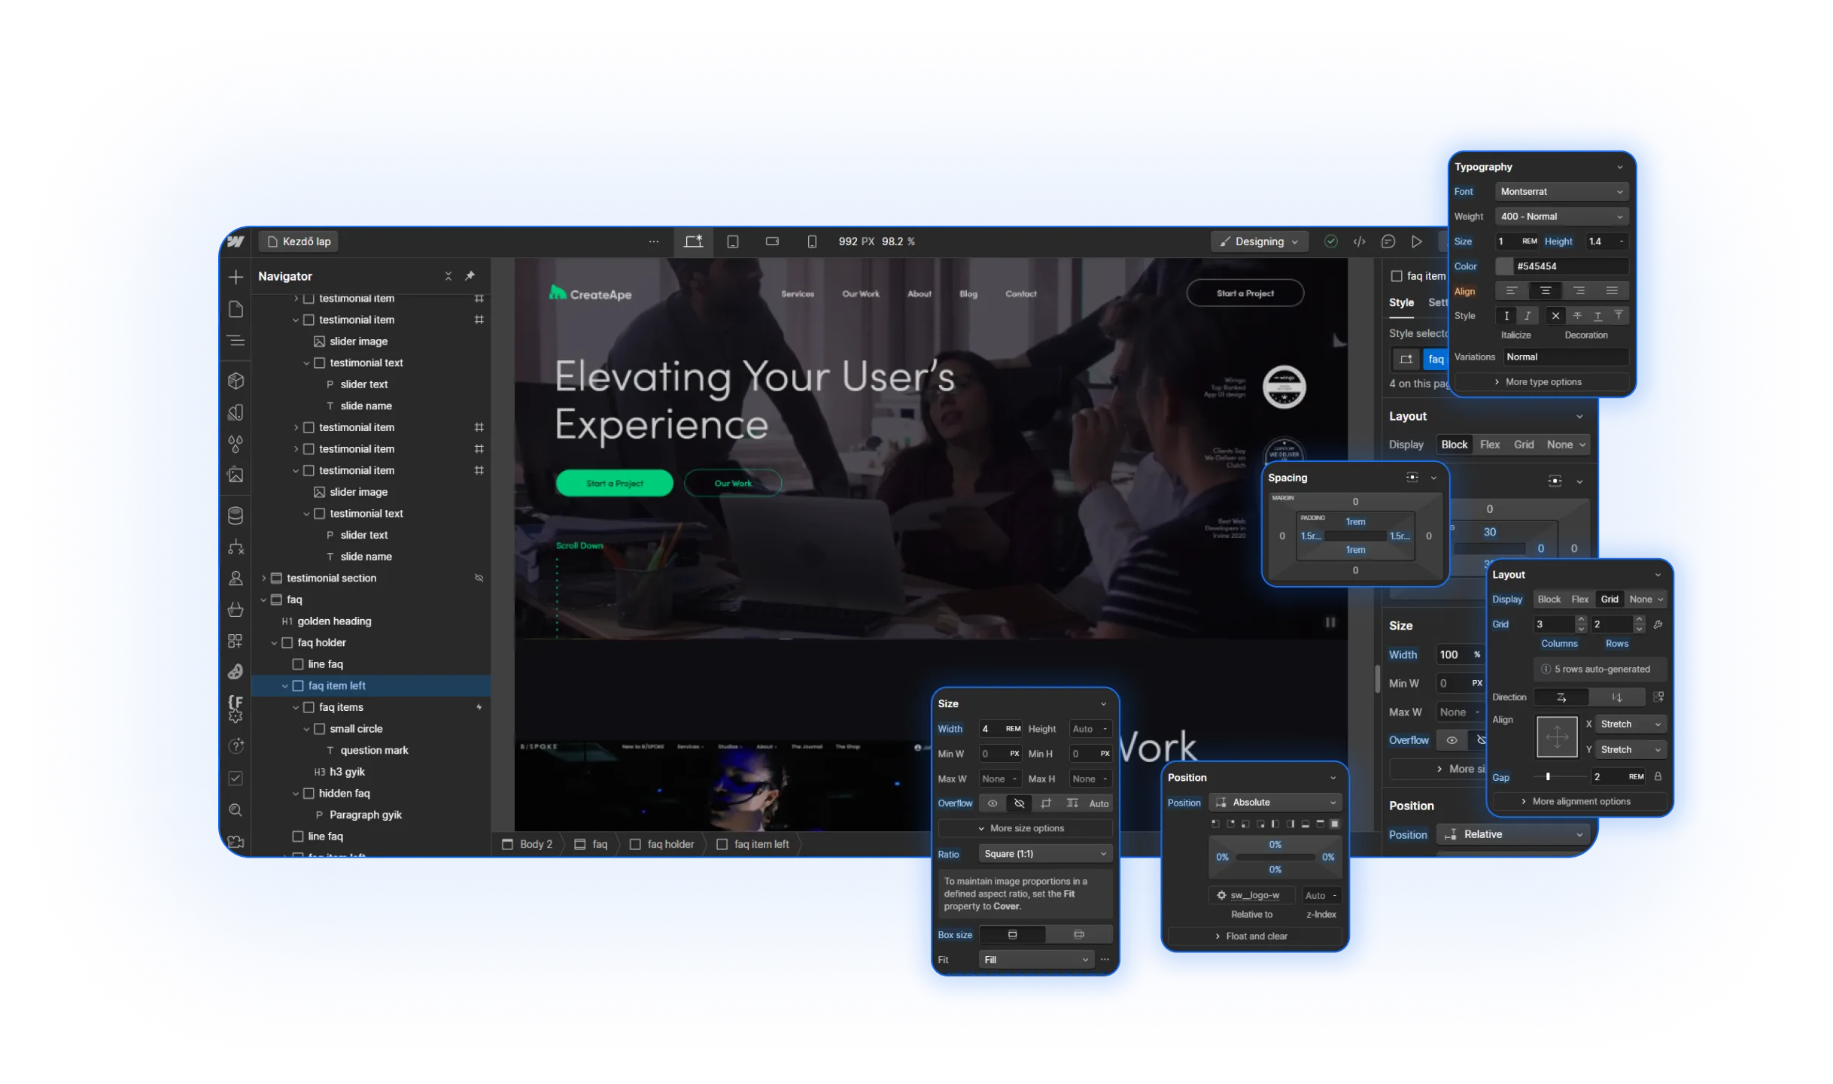Select center text alignment in Typography panel
This screenshot has width=1833, height=1084.
point(1545,291)
